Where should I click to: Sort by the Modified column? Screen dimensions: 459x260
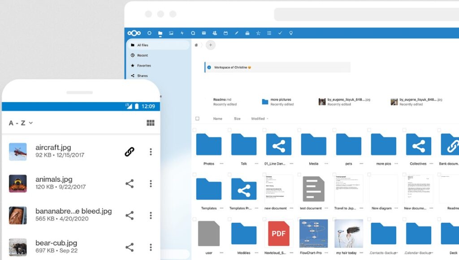click(258, 119)
